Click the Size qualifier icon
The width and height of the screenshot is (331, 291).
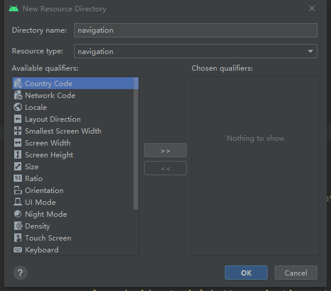click(x=18, y=166)
